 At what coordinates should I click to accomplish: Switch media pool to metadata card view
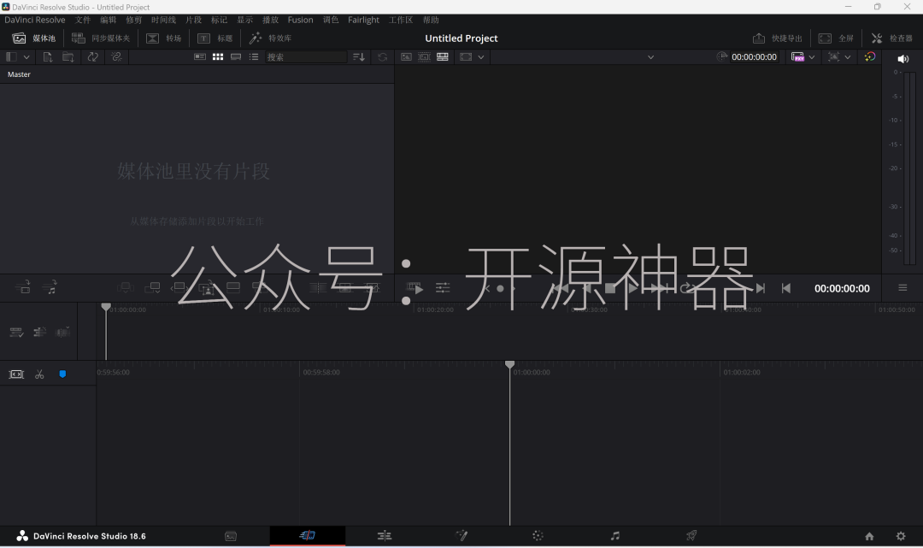[x=200, y=57]
